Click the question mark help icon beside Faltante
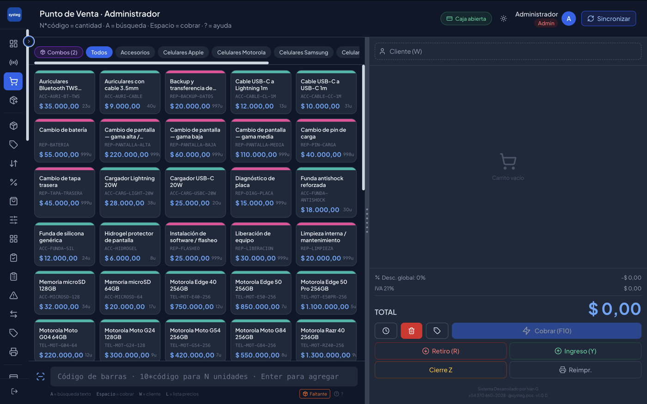 pos(339,394)
